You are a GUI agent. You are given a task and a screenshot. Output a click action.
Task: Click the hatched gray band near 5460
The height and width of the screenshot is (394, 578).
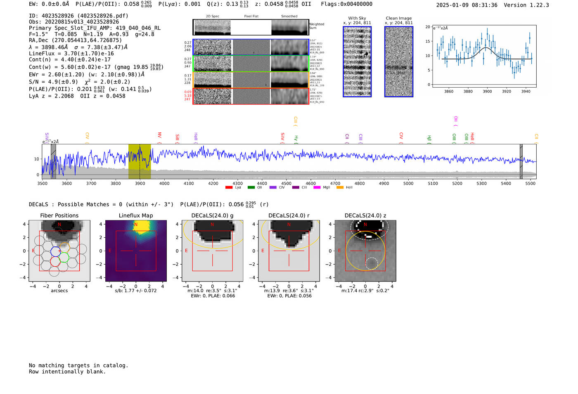(x=521, y=161)
